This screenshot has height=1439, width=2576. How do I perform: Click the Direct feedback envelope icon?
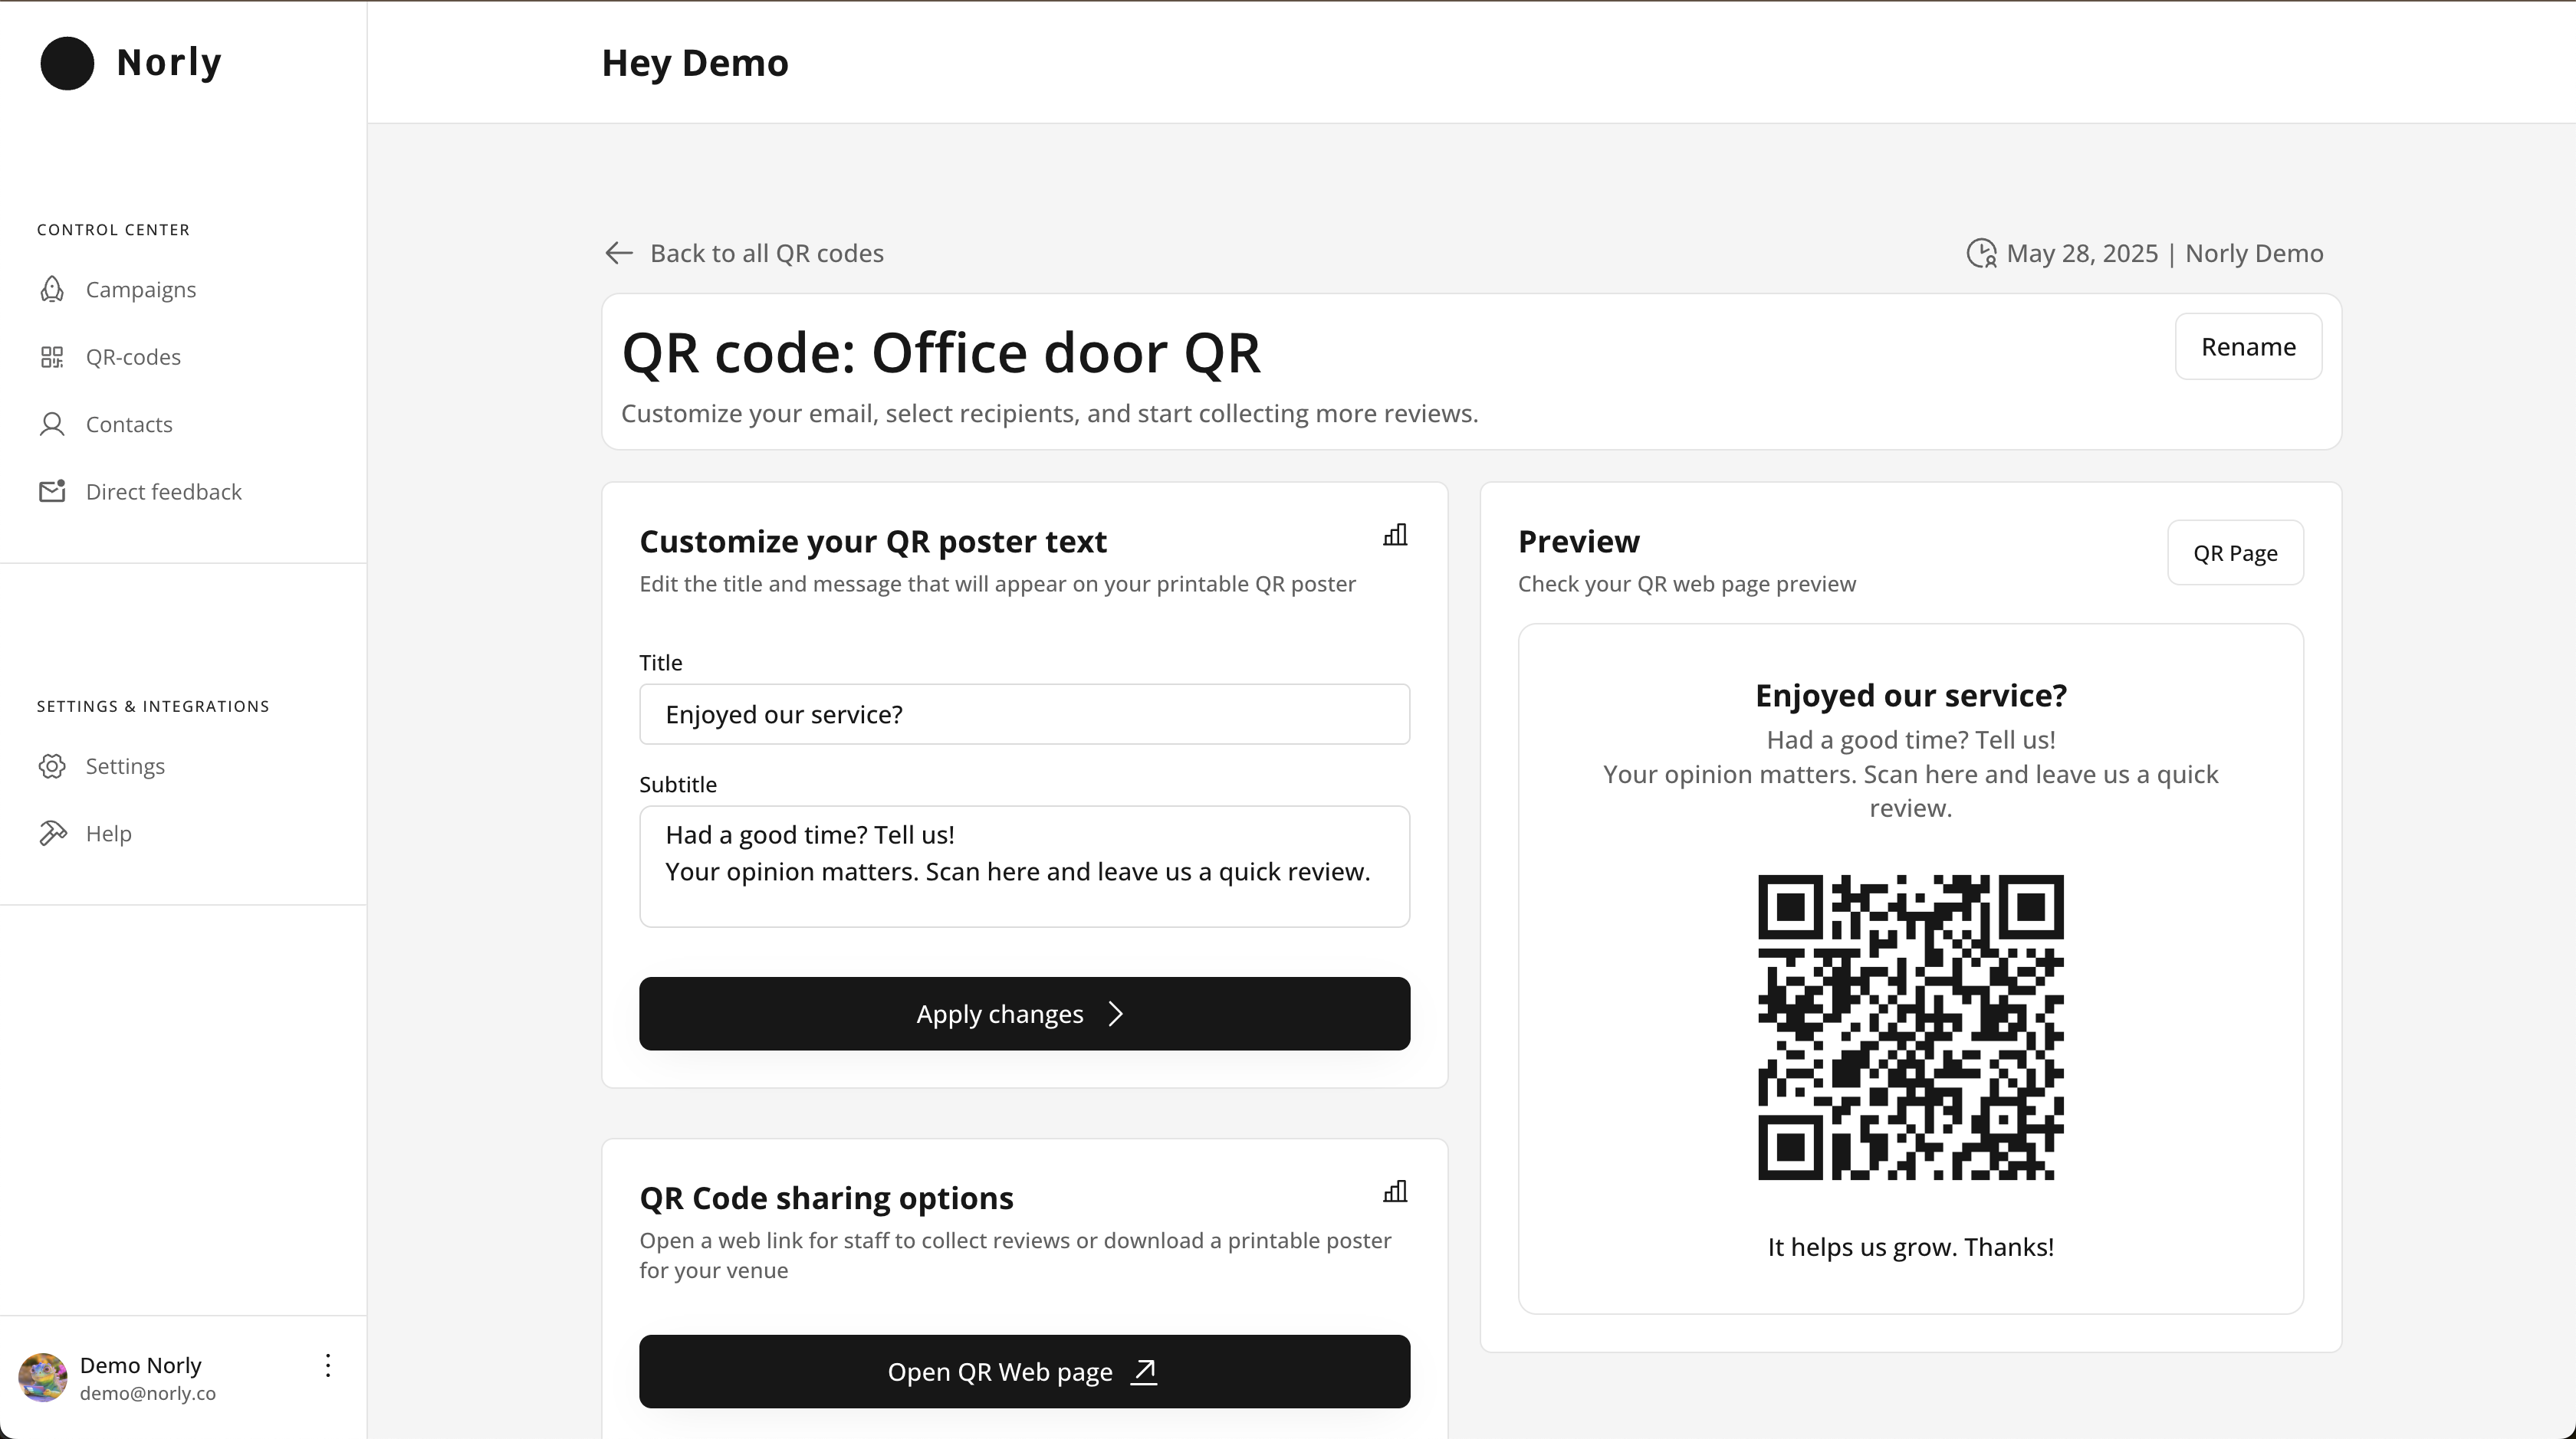pos(52,492)
